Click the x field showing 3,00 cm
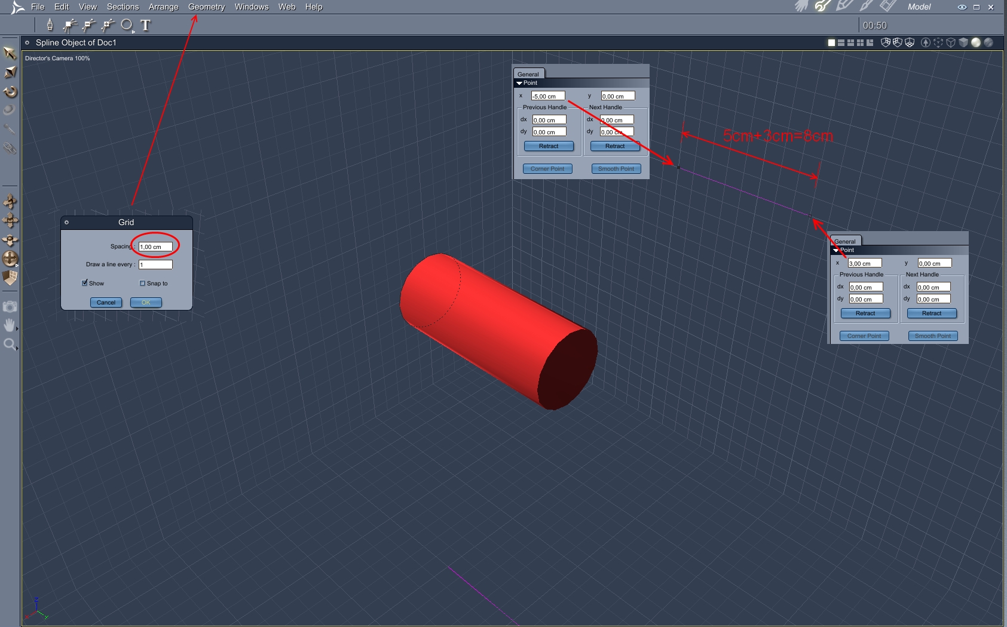 [x=865, y=263]
